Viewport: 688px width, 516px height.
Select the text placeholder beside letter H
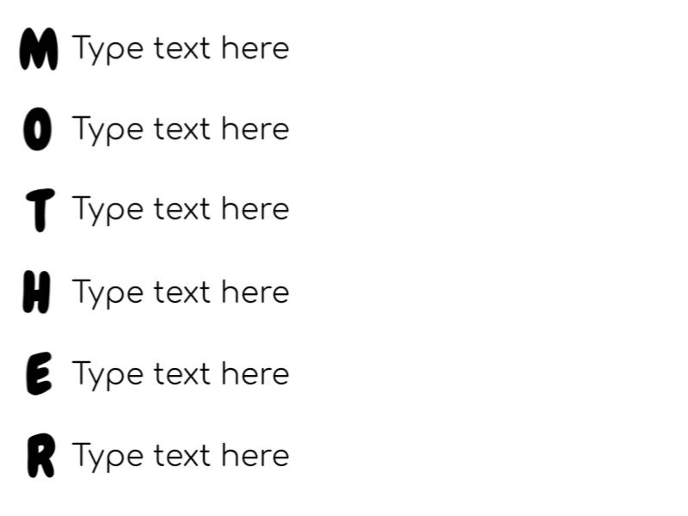coord(181,292)
